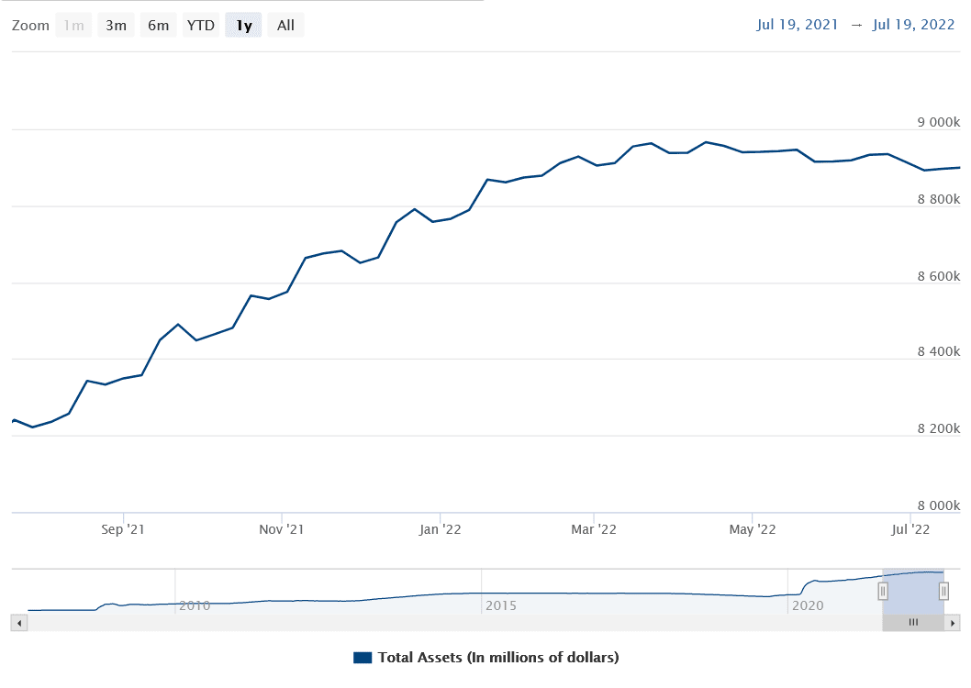Show All data range
Image resolution: width=971 pixels, height=688 pixels.
pos(285,26)
